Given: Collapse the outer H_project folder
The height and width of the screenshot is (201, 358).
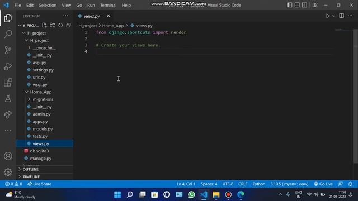Looking at the screenshot, I should [24, 33].
